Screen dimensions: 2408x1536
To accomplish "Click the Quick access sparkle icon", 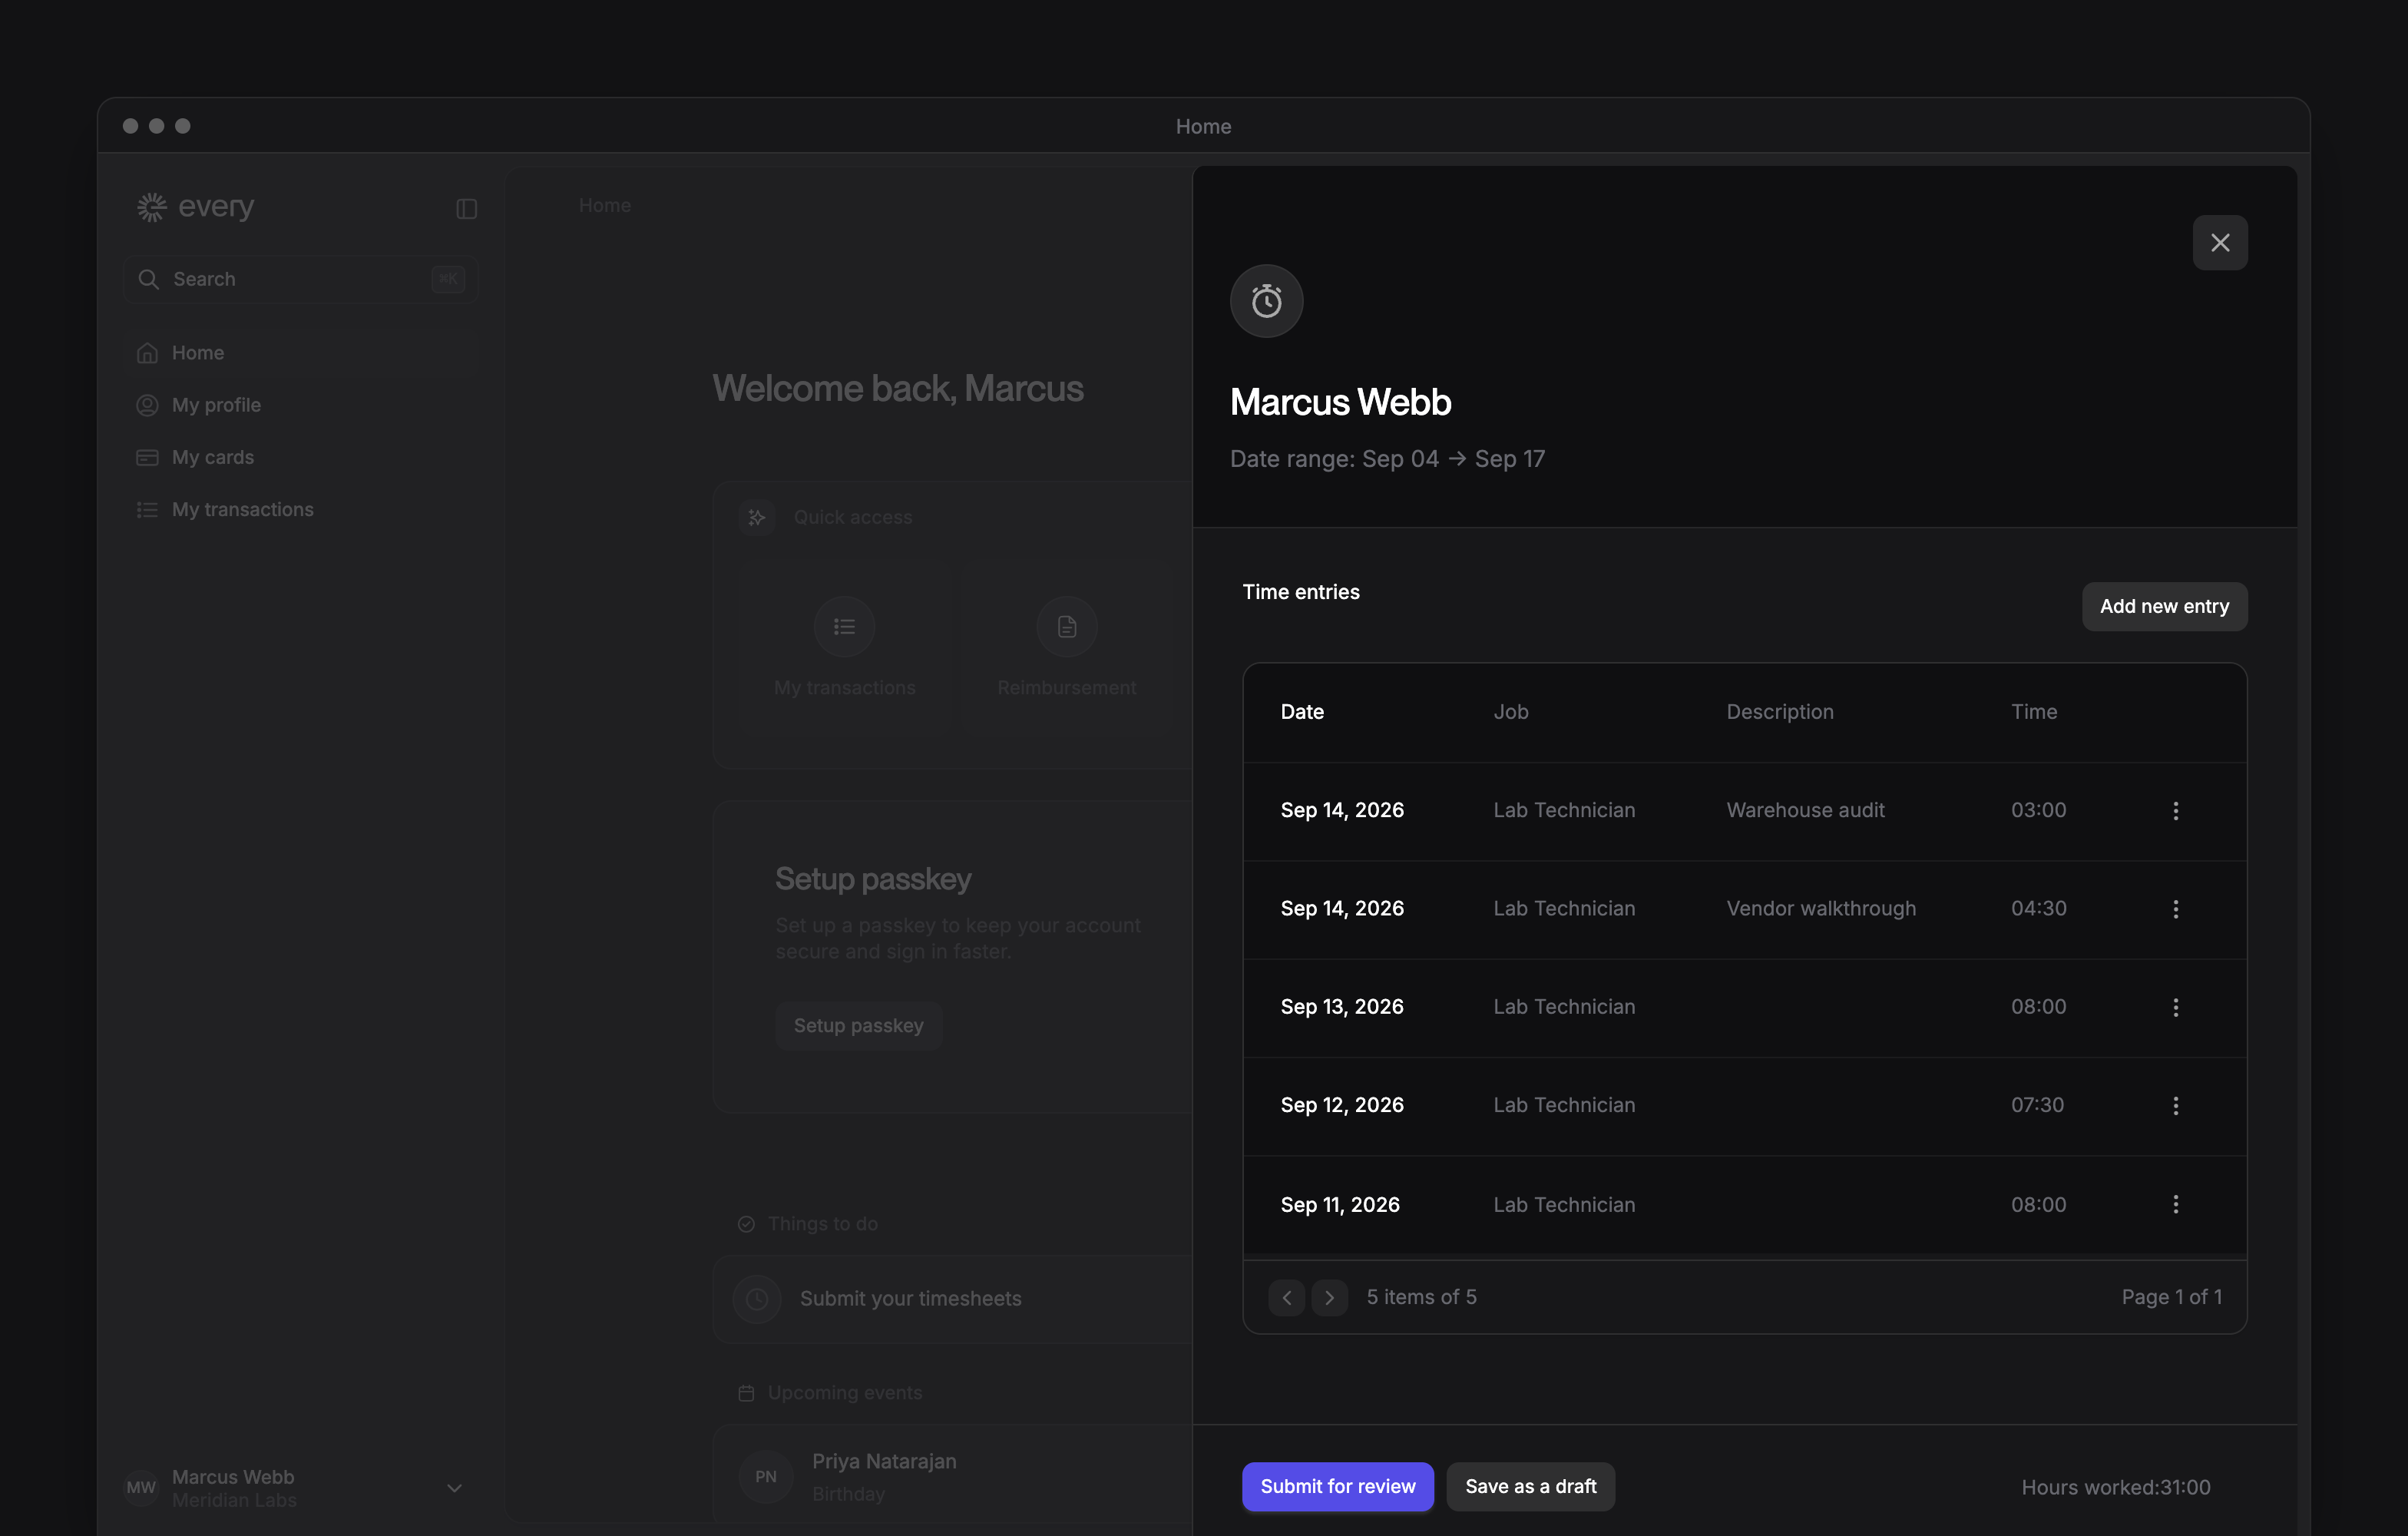I will point(757,517).
